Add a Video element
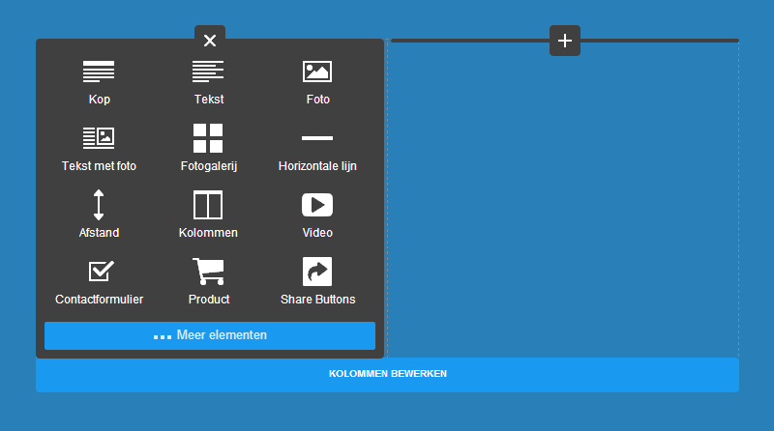Image resolution: width=774 pixels, height=431 pixels. click(317, 215)
